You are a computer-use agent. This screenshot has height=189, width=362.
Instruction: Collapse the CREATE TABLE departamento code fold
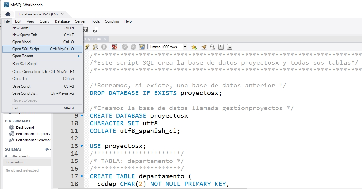[87, 176]
